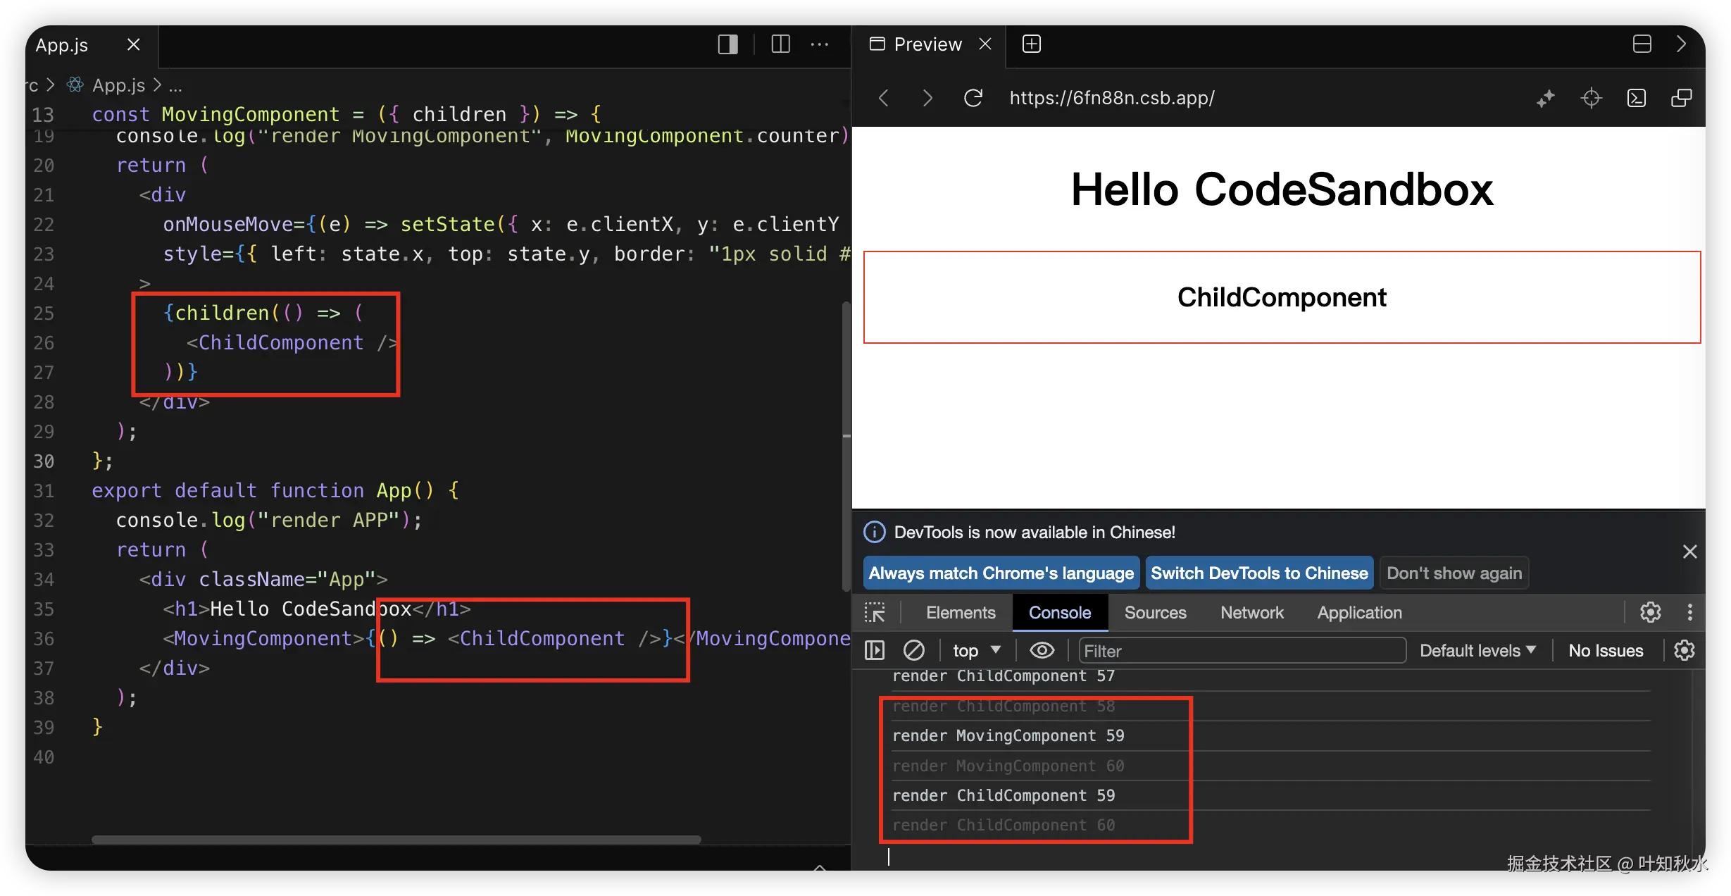Toggle live expression eye icon
The image size is (1731, 896).
(1042, 650)
